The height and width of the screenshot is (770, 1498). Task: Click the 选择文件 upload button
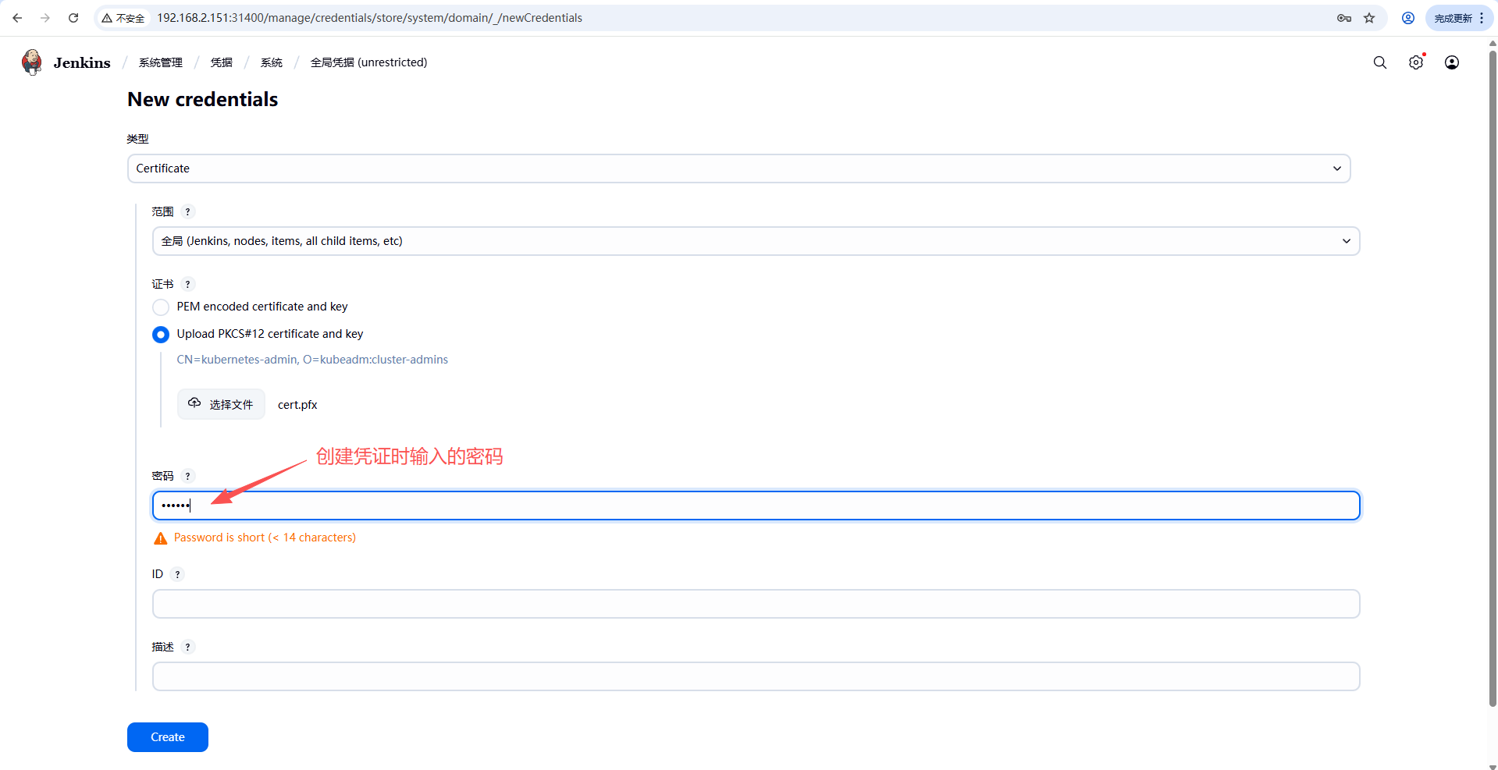point(221,404)
